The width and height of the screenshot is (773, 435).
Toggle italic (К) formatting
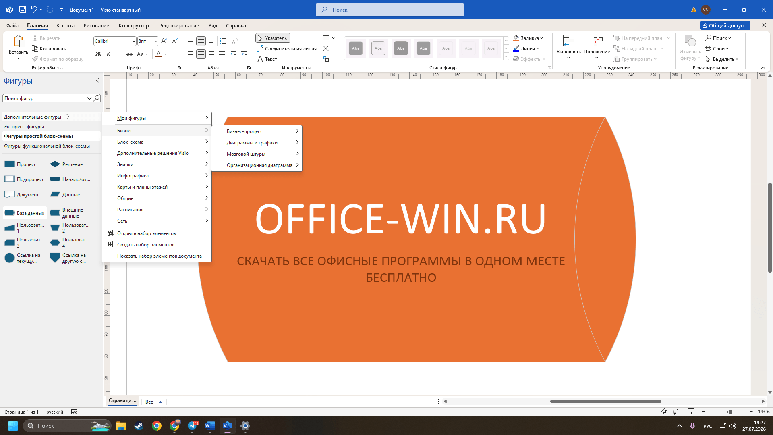(108, 54)
